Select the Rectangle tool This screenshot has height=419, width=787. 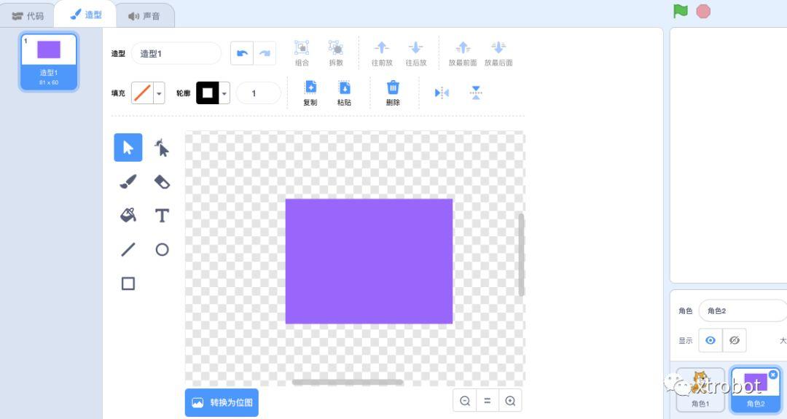click(128, 283)
